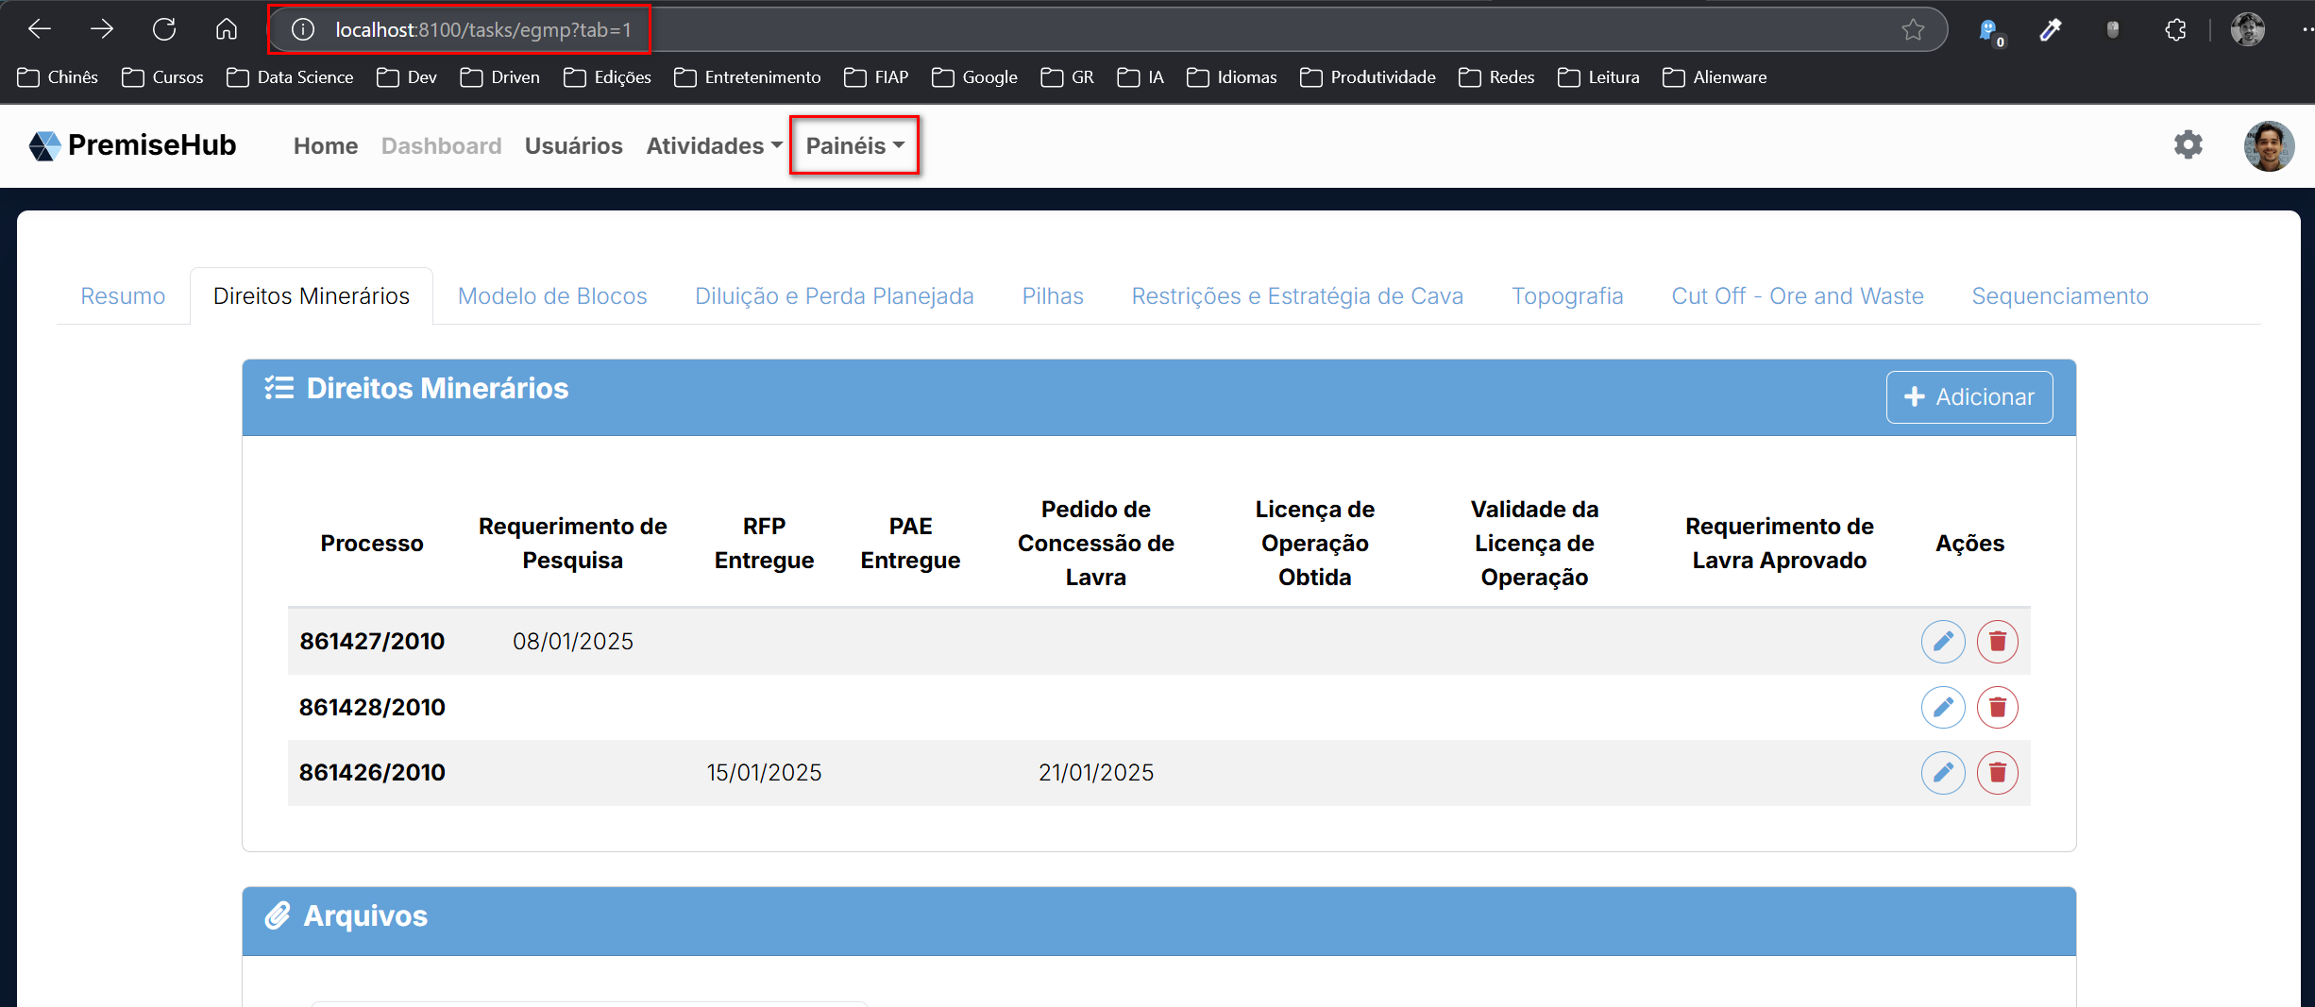Open the Alienware bookmarks folder
This screenshot has width=2315, height=1007.
(x=1714, y=77)
